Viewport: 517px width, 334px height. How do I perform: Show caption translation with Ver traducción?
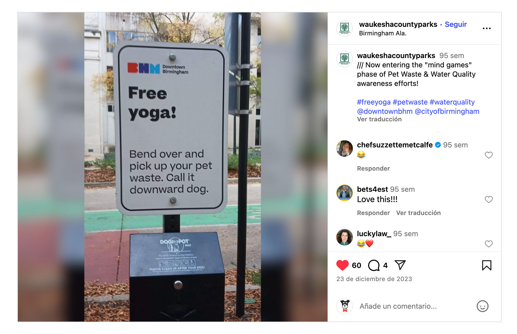[x=379, y=119]
